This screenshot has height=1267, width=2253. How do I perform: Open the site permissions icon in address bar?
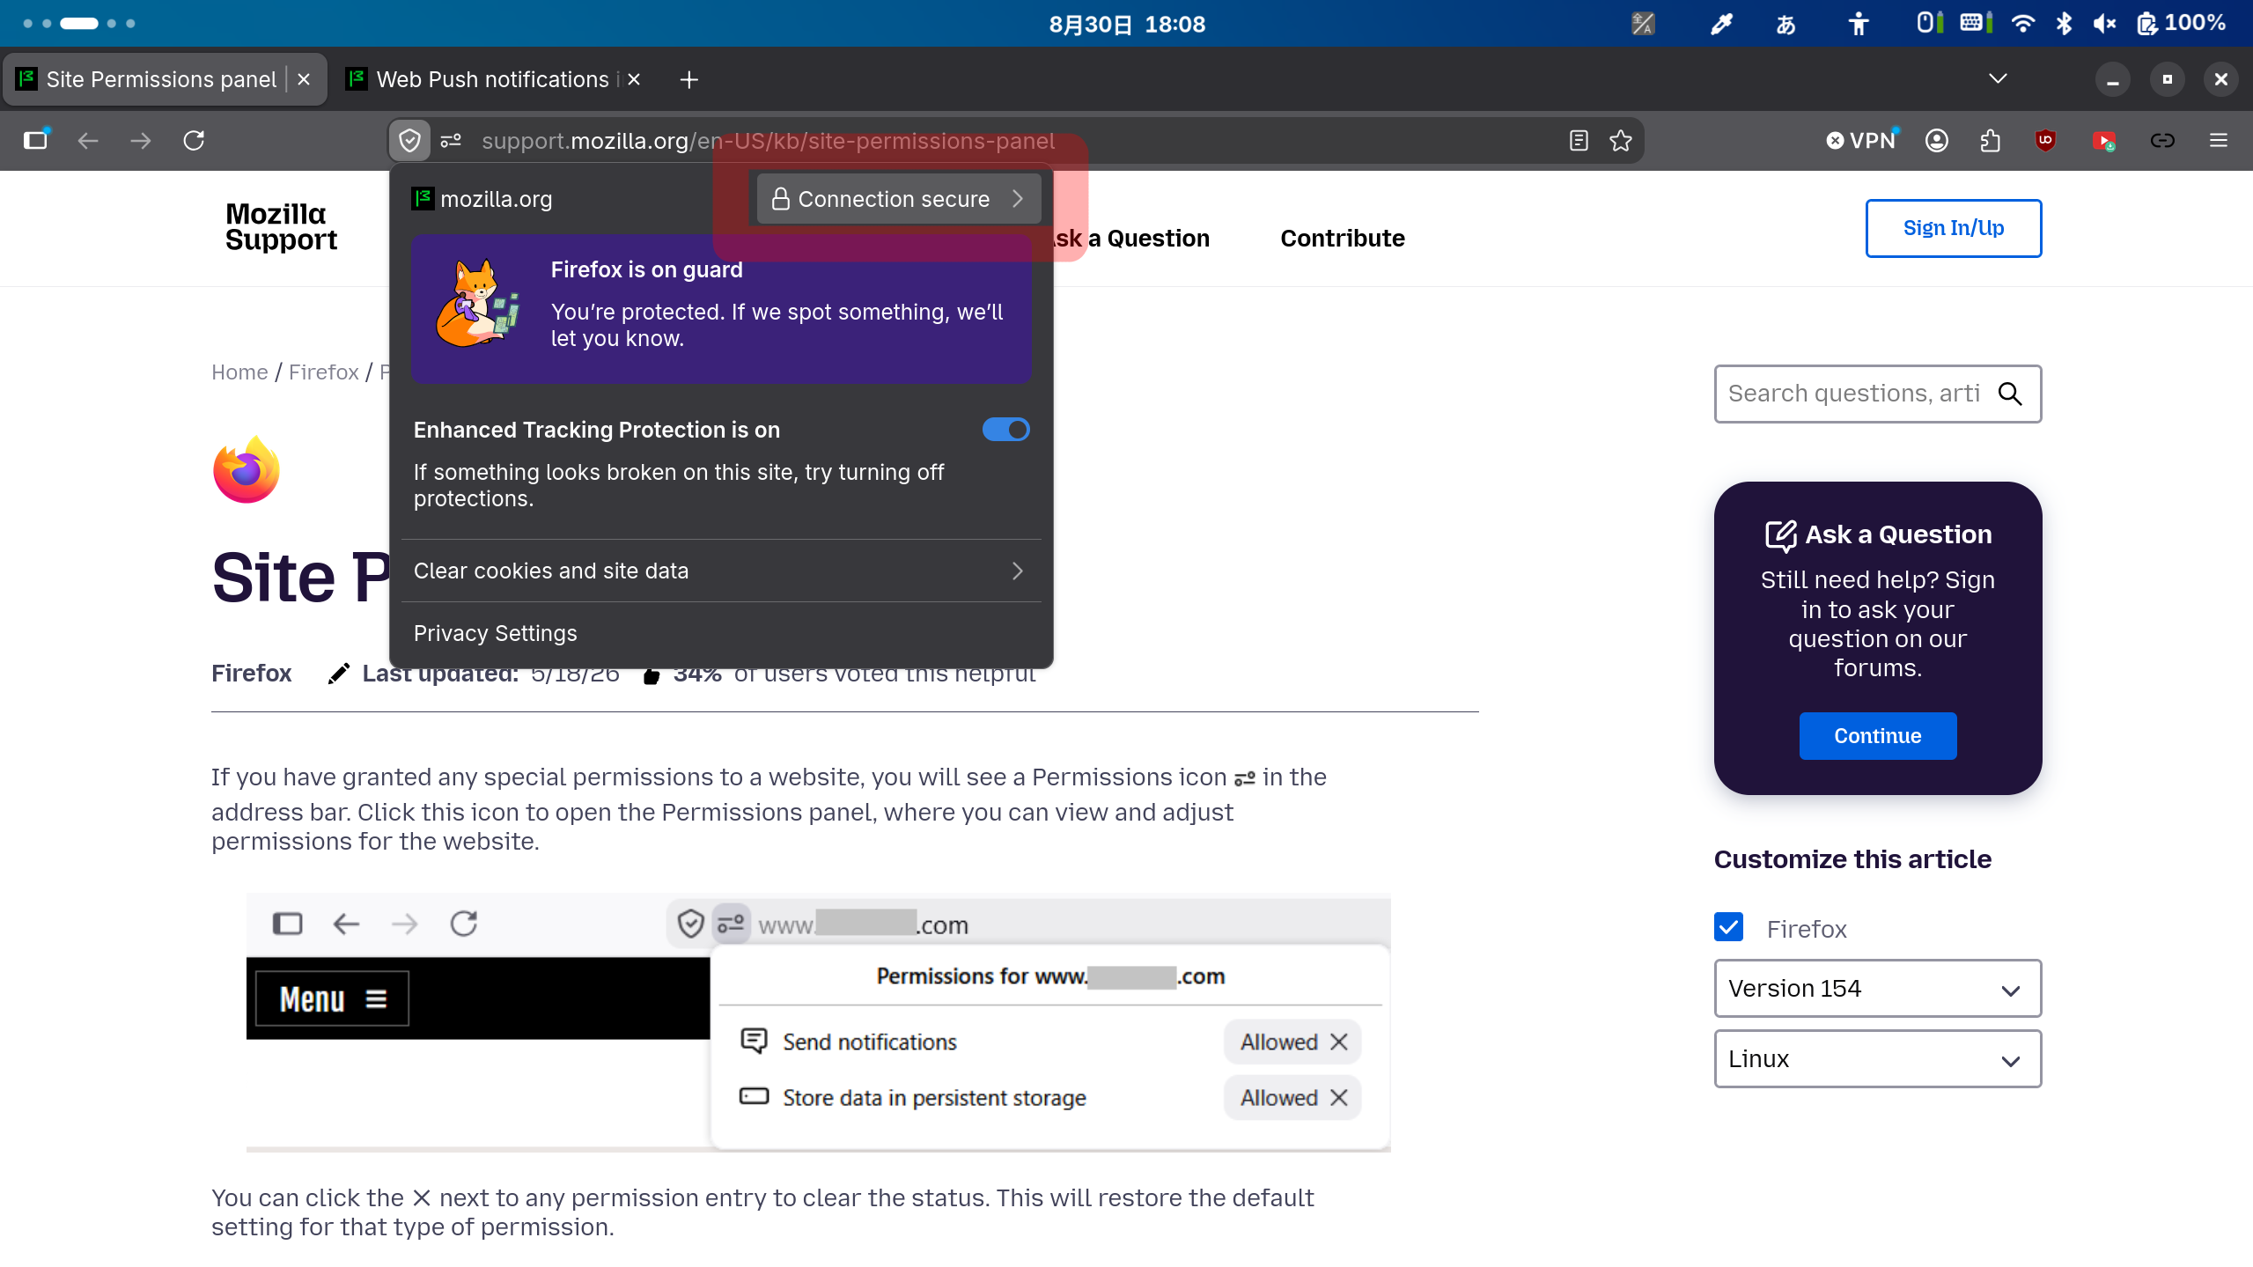[451, 140]
